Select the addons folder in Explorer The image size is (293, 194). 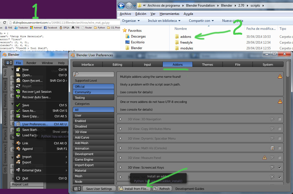click(183, 36)
